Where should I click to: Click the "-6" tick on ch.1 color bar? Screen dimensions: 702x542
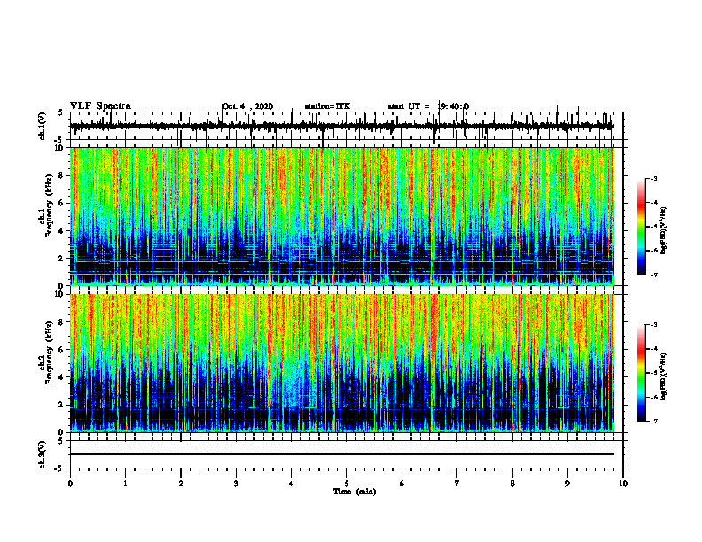654,251
